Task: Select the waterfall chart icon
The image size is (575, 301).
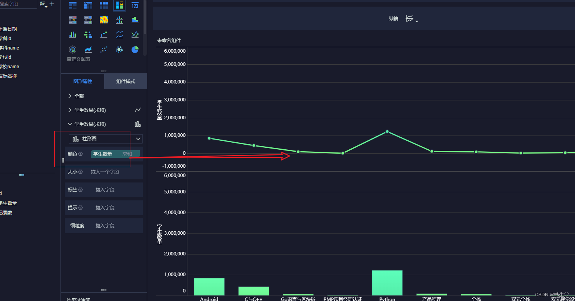Action: point(104,35)
